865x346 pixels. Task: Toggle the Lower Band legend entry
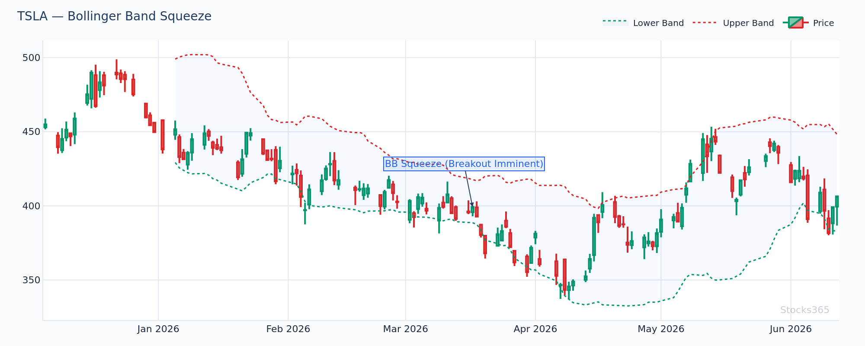coord(643,23)
